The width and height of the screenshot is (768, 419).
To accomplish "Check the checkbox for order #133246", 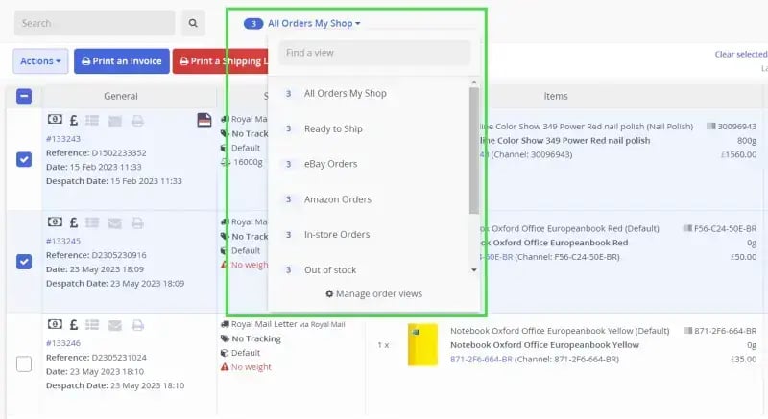I will click(24, 363).
